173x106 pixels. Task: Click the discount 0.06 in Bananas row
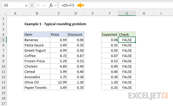tap(76, 40)
